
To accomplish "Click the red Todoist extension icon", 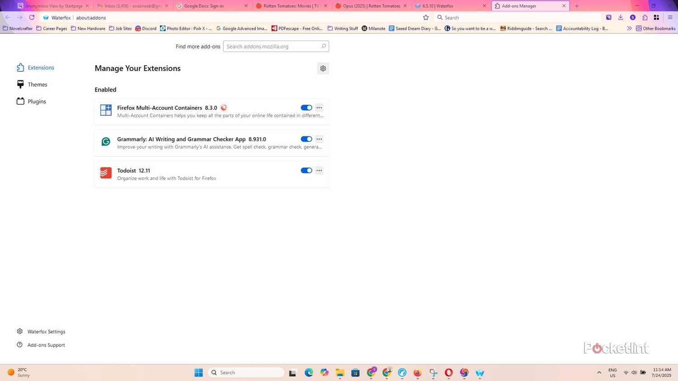I will click(x=106, y=173).
